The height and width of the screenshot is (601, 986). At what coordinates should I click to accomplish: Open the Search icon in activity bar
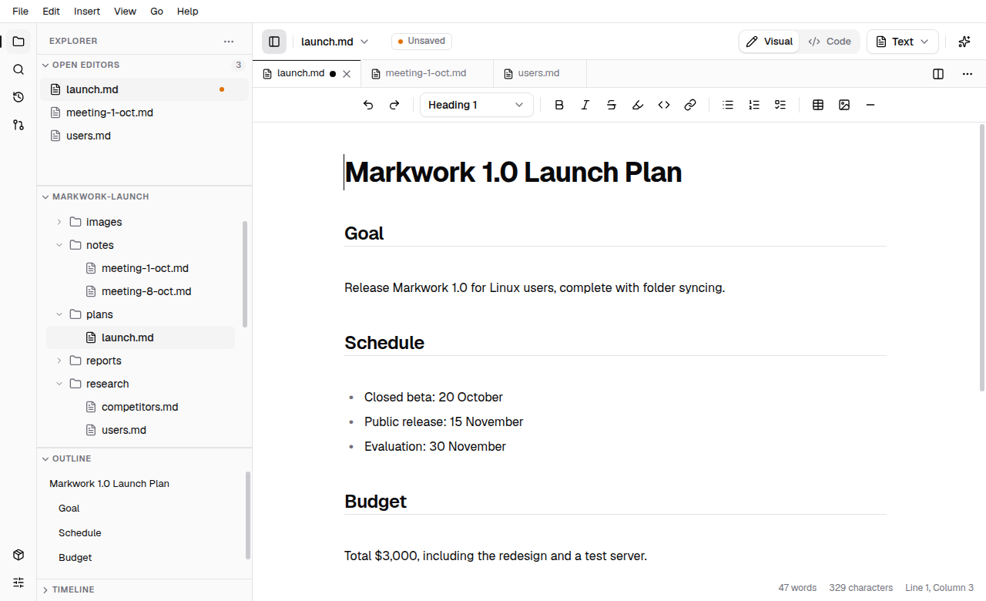[x=18, y=69]
